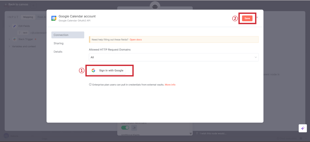Click the Slack Trigger icon

coord(14,39)
